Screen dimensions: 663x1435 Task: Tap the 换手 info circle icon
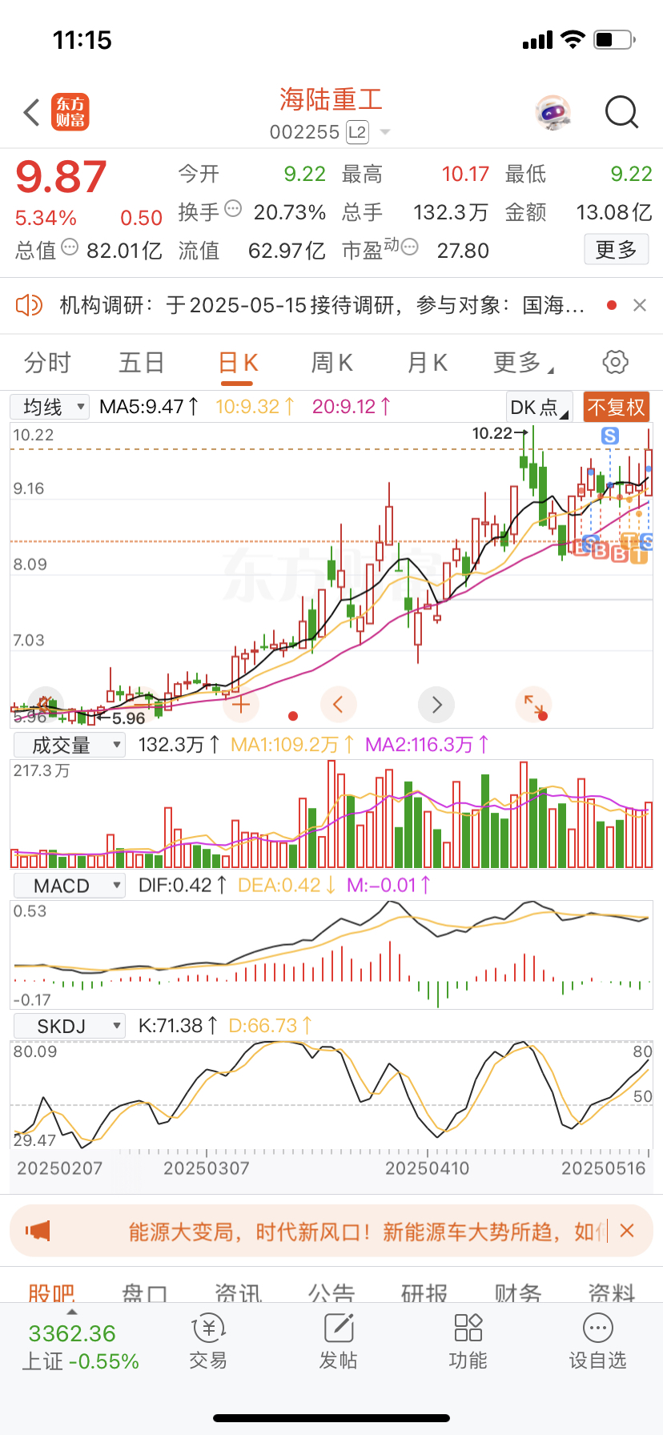[233, 209]
